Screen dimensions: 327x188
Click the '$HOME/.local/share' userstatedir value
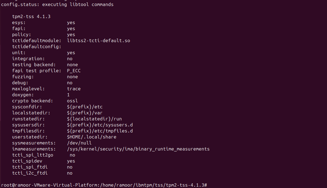[x=91, y=137]
